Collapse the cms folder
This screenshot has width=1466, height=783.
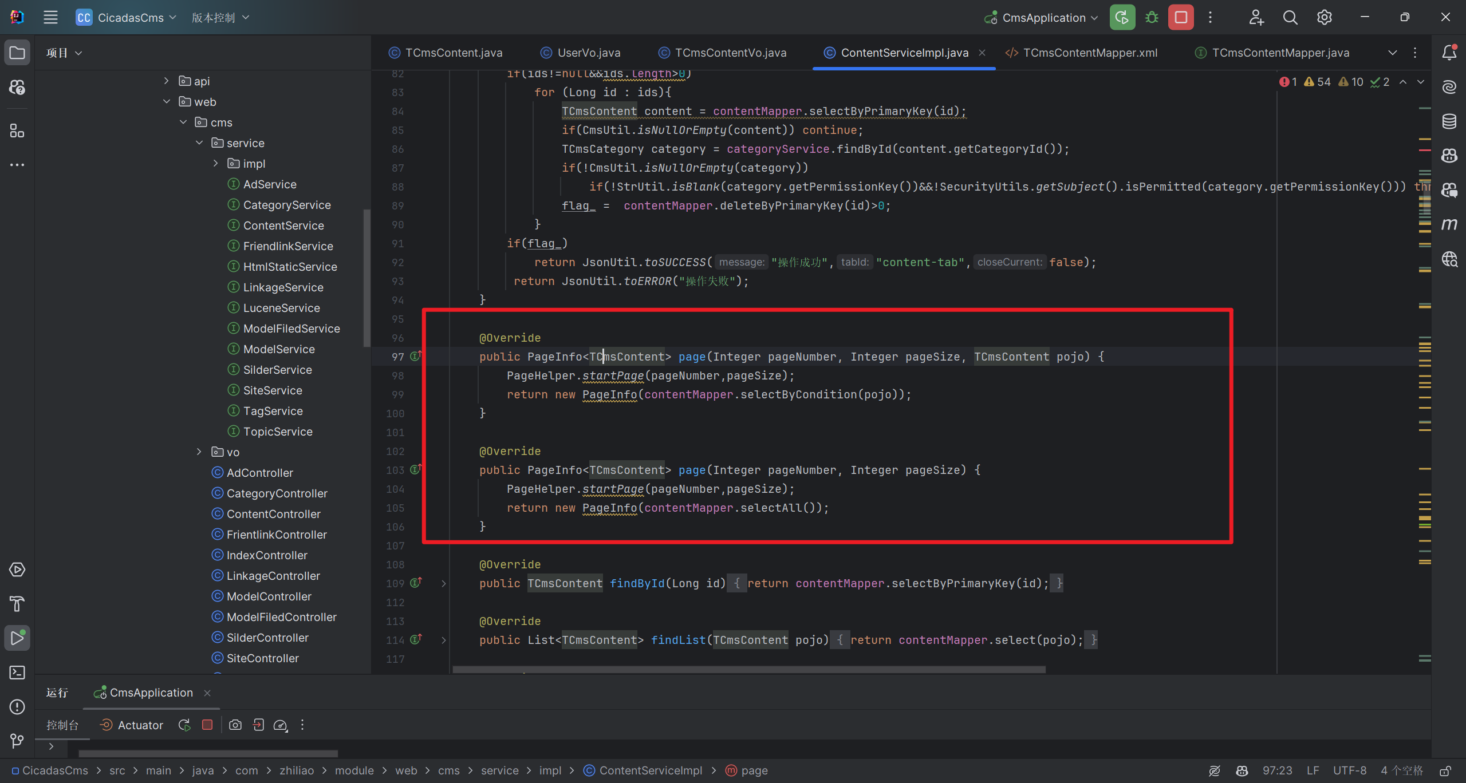coord(183,122)
